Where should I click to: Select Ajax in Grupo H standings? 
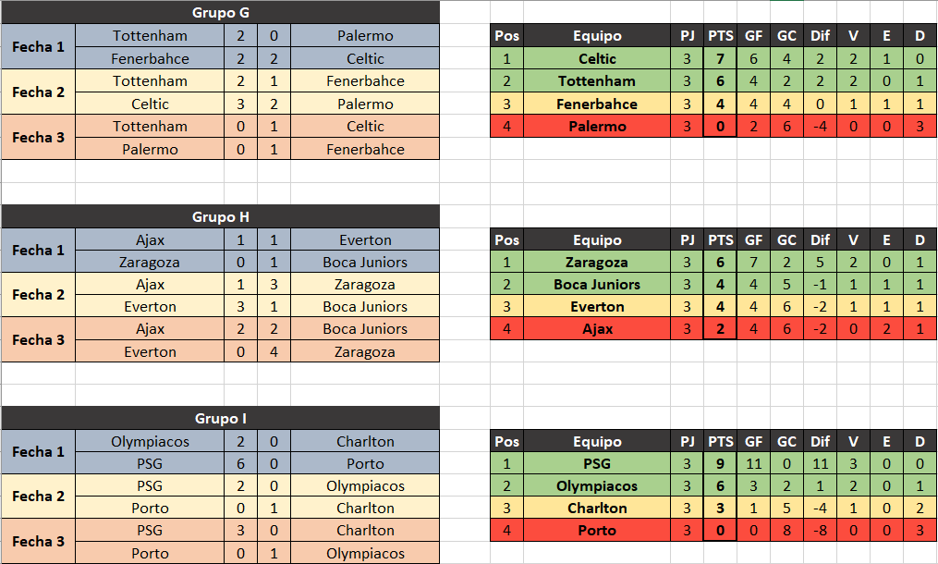pos(597,329)
